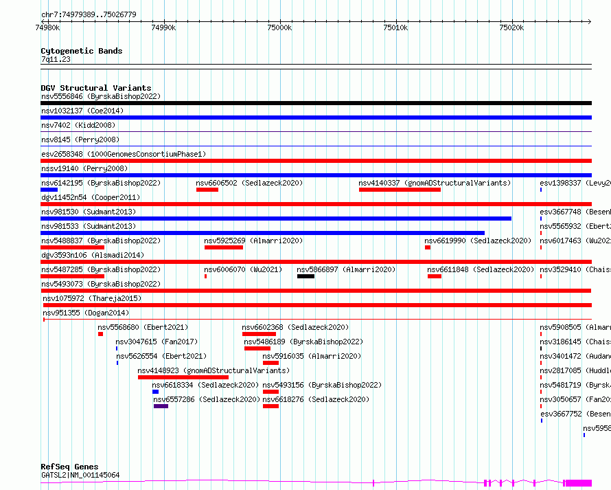Select the red bar under nsv6618276
The image size is (611, 490).
[x=270, y=406]
